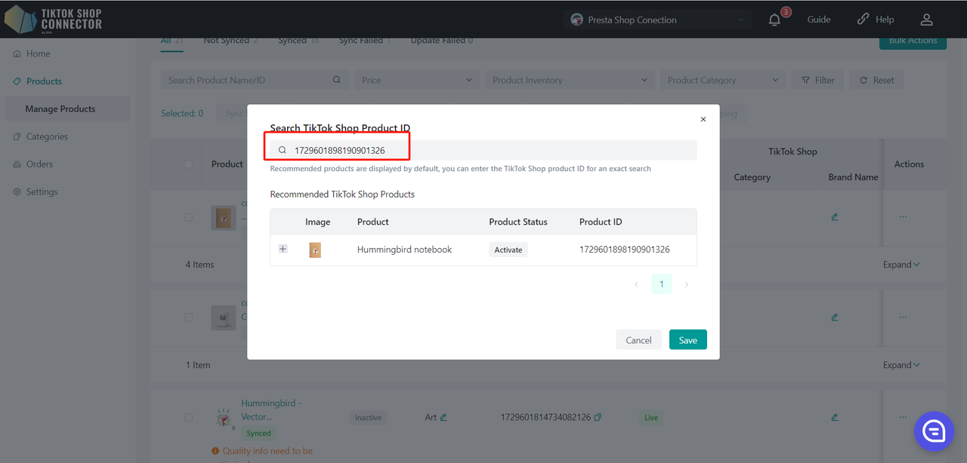The image size is (967, 463).
Task: Edit category Art pencil icon
Action: [443, 417]
